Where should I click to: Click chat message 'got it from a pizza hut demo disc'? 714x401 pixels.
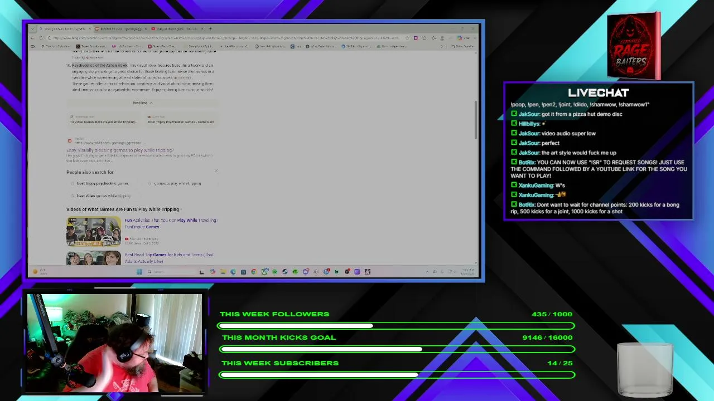(582, 114)
